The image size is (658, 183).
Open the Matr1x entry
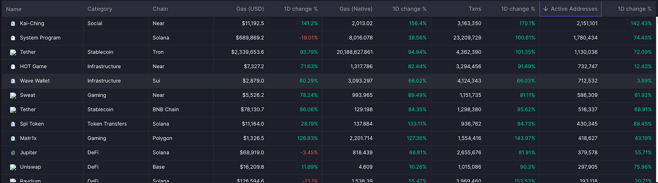click(x=28, y=138)
